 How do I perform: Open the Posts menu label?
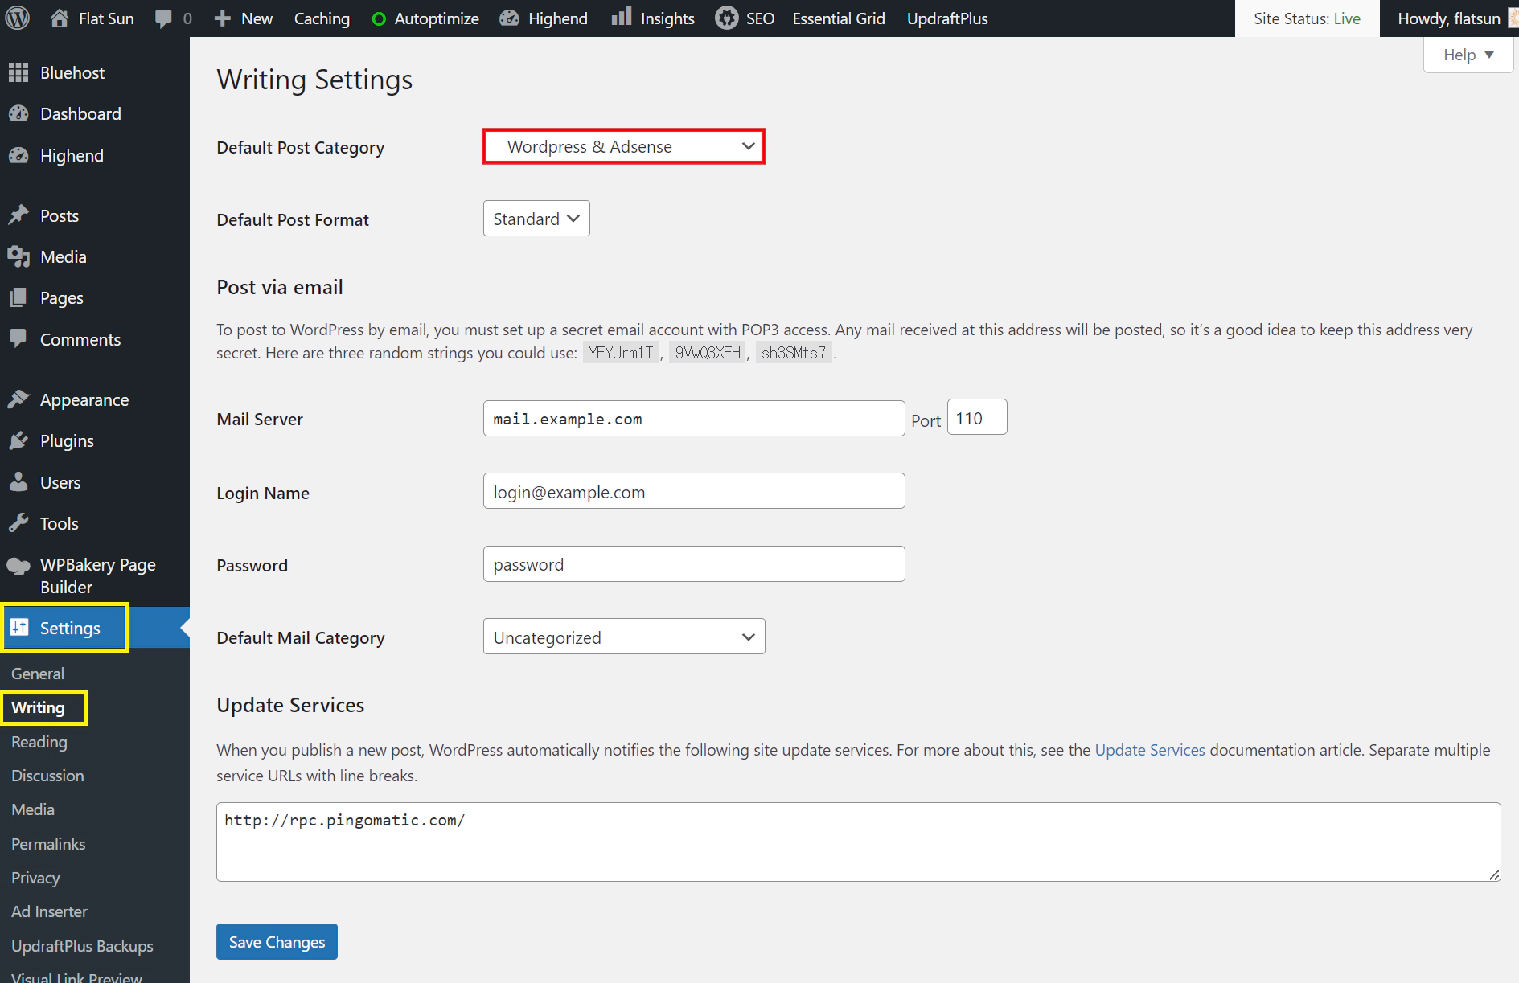point(60,215)
